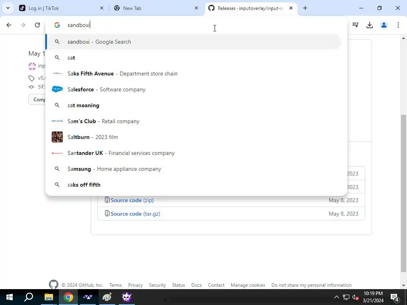
Task: Choose the Santander UK suggestion
Action: pos(194,153)
